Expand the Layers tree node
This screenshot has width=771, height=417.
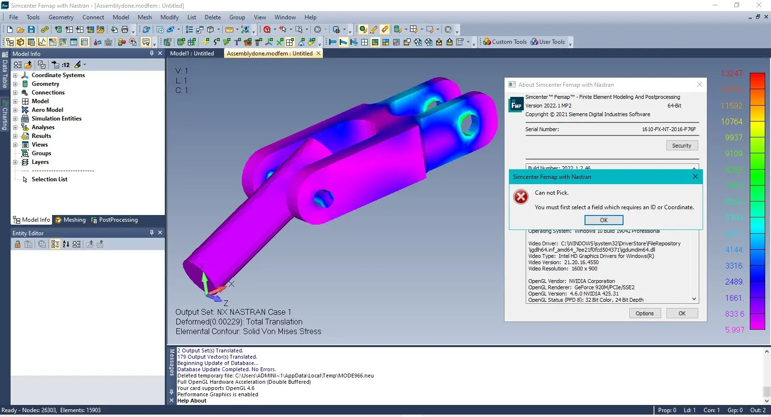pyautogui.click(x=15, y=162)
